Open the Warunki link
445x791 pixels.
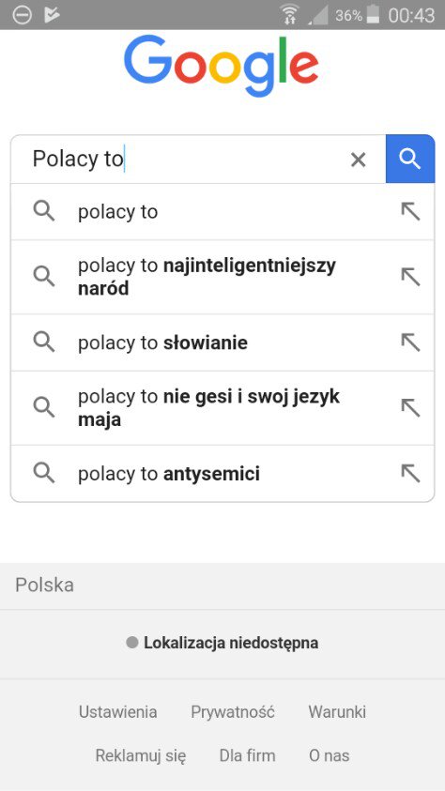pos(337,712)
